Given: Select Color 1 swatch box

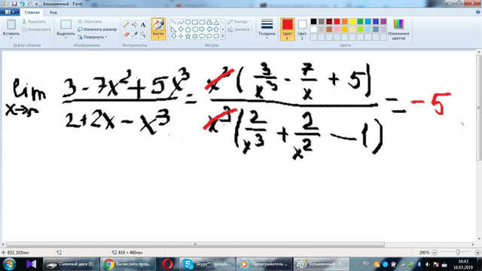Looking at the screenshot, I should pyautogui.click(x=288, y=29).
